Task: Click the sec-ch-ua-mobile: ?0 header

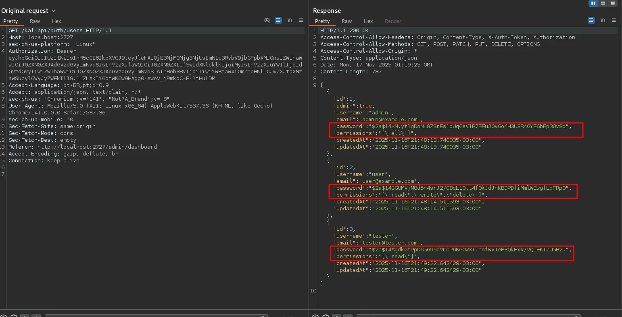Action: point(41,120)
